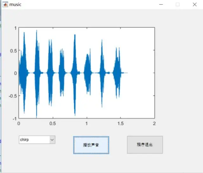
Task: Click the 播放声音 play sound button
Action: point(91,145)
